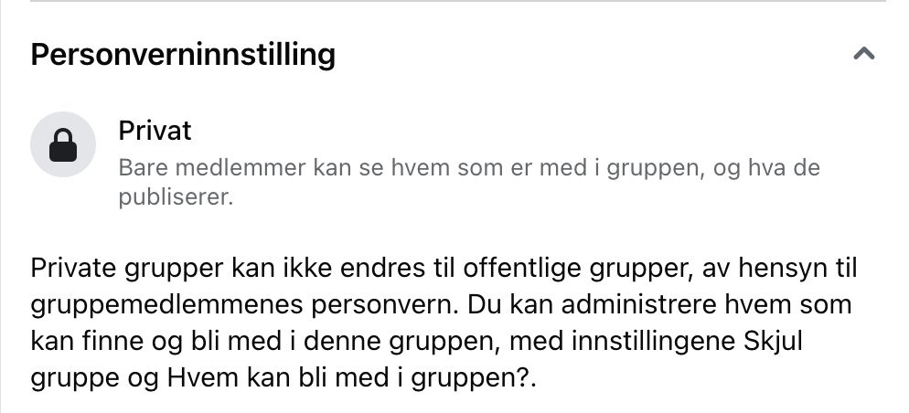This screenshot has height=413, width=909.
Task: Select the Personverninnstilling heading
Action: pos(183,55)
